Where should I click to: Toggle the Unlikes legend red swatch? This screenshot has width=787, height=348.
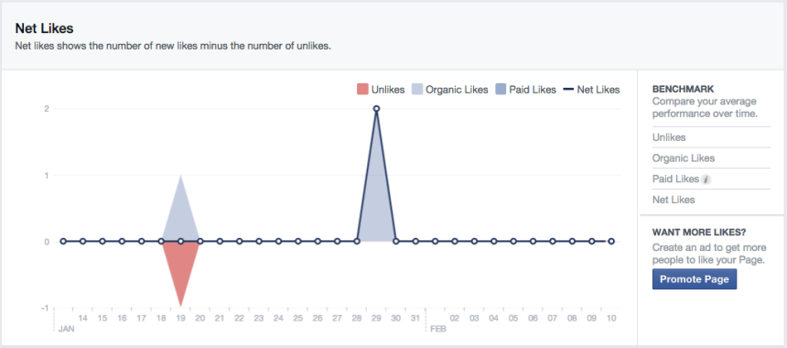click(362, 90)
